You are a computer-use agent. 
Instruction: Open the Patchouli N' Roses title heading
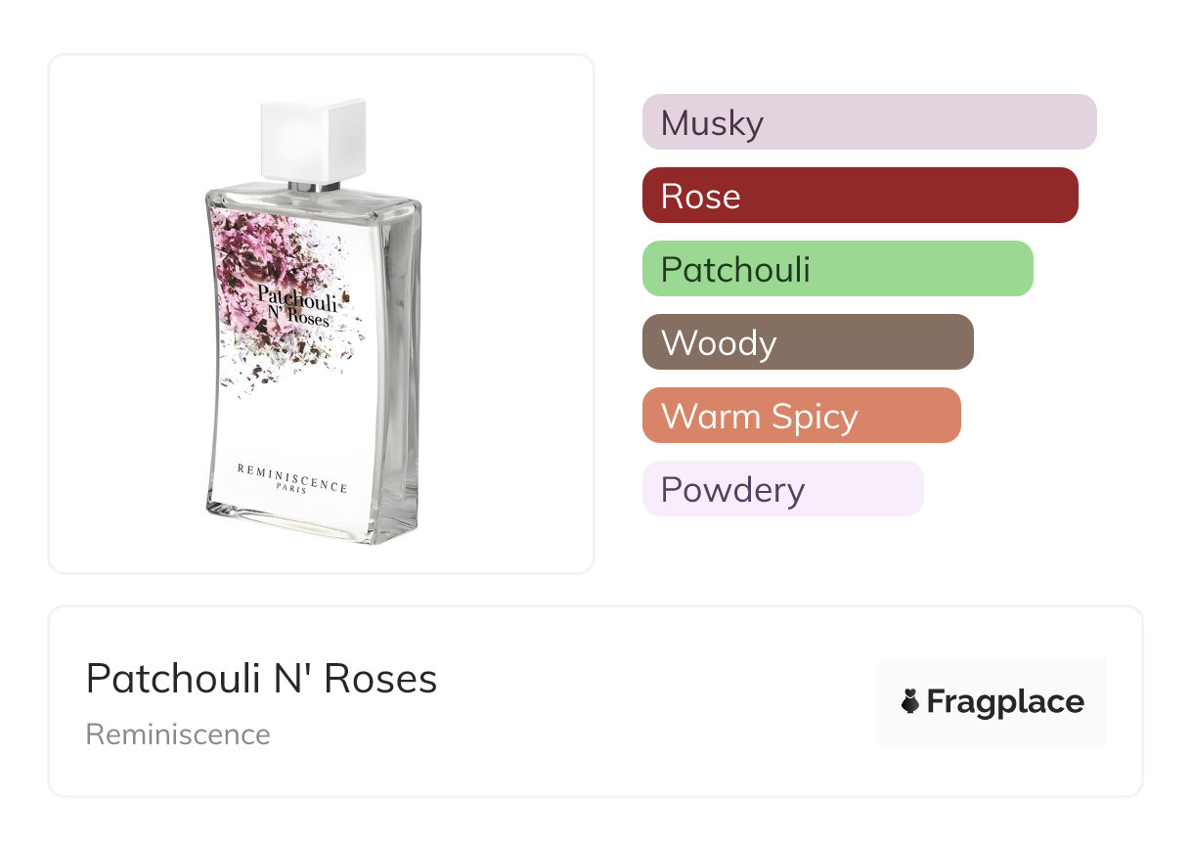(261, 678)
